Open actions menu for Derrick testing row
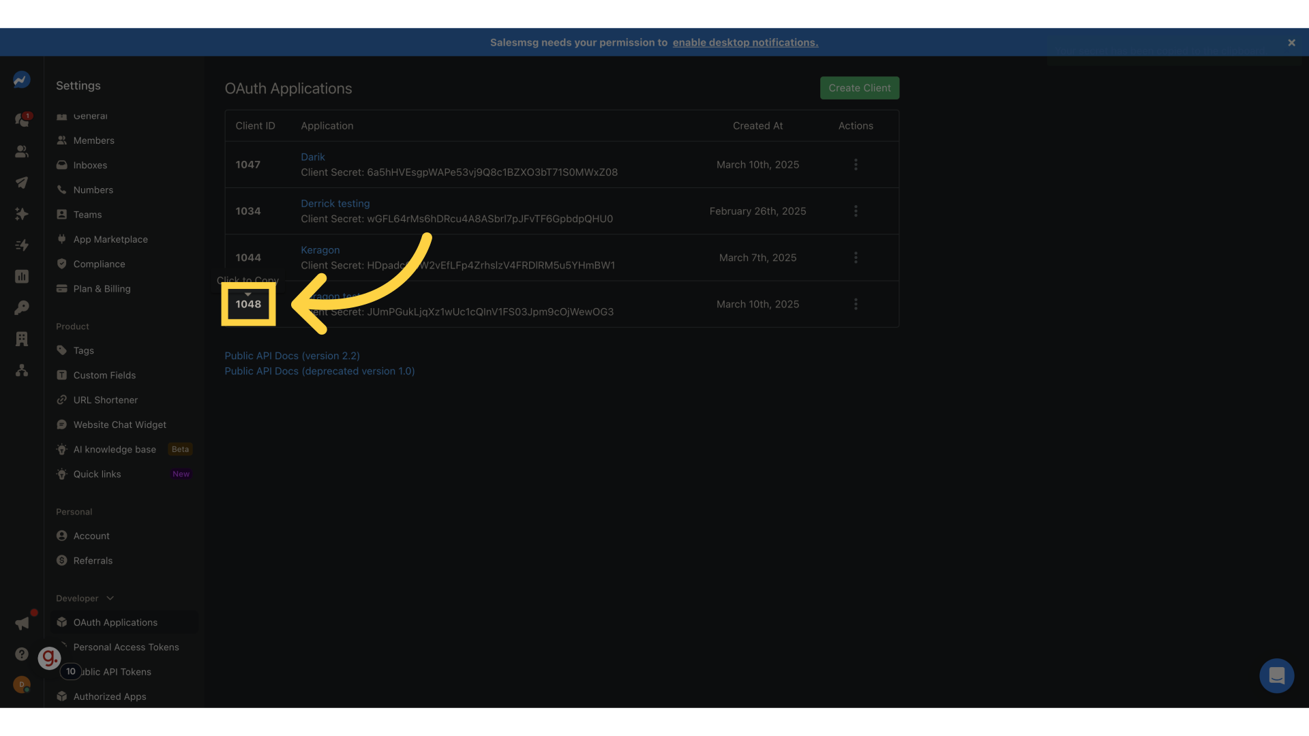Image resolution: width=1309 pixels, height=736 pixels. 856,211
